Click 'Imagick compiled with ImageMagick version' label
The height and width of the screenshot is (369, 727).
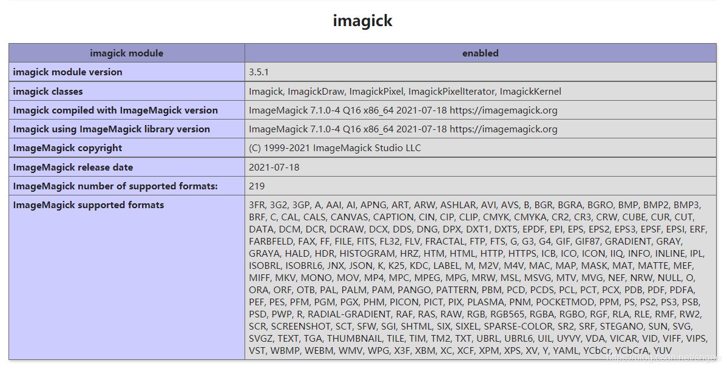[x=115, y=110]
